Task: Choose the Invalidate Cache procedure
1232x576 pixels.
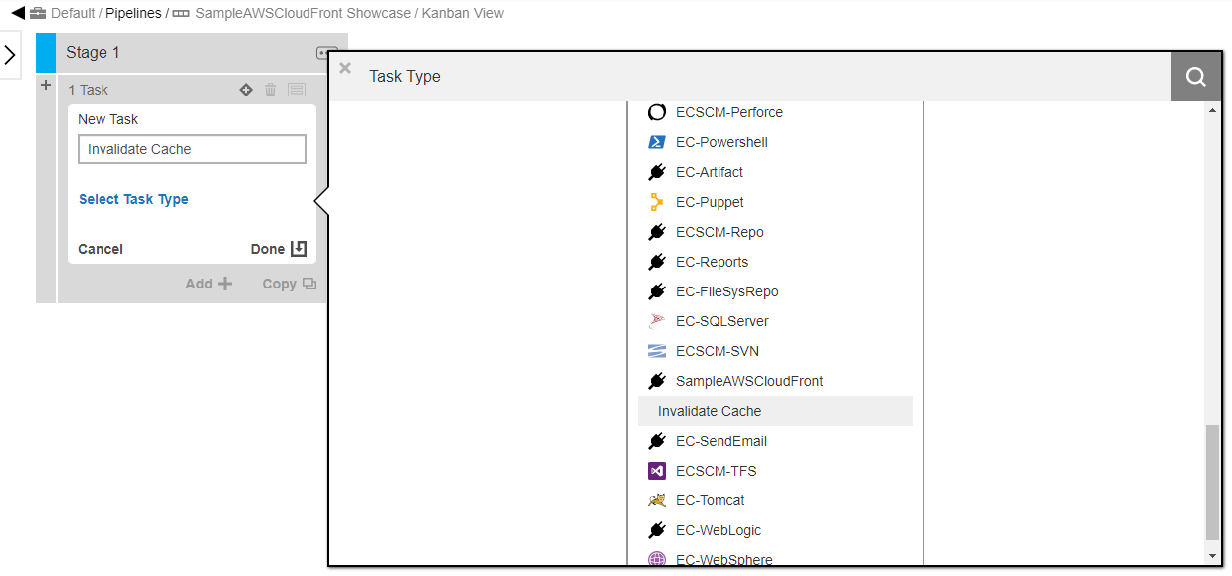Action: point(775,411)
